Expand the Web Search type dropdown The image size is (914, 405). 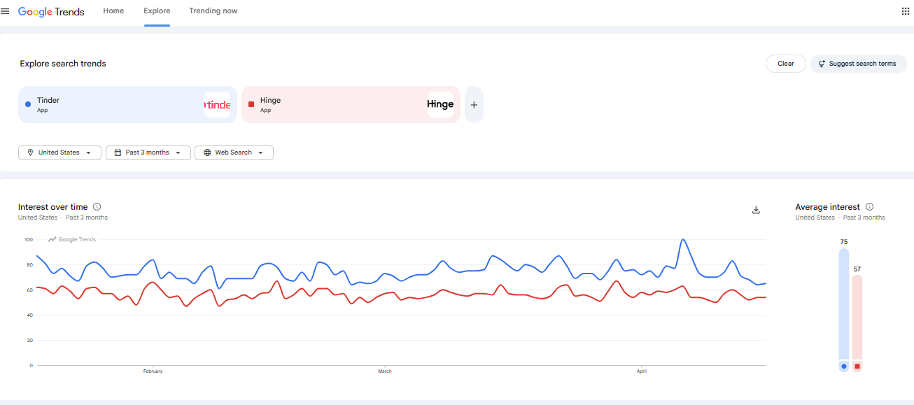(x=234, y=152)
